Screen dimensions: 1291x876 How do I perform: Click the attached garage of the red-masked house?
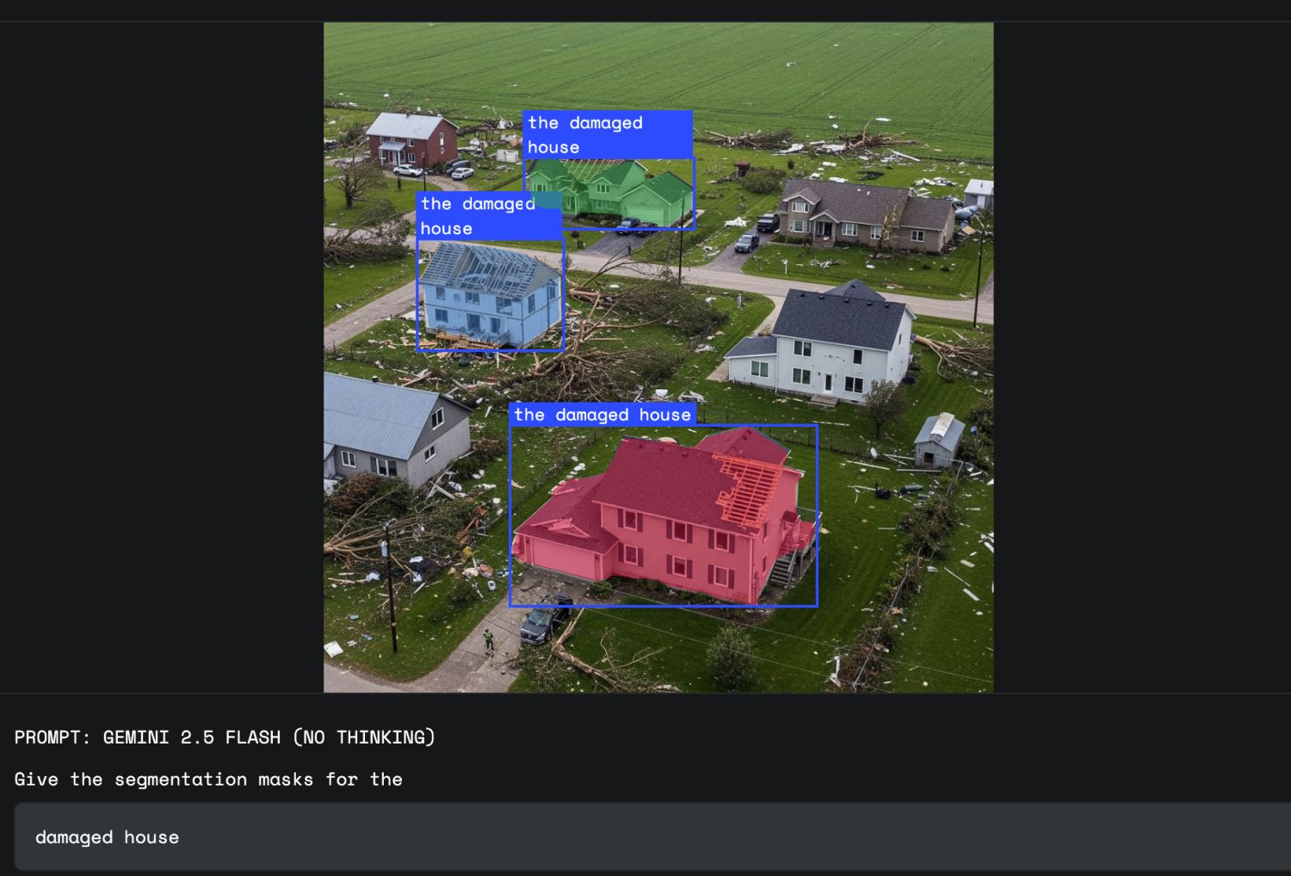coord(562,549)
